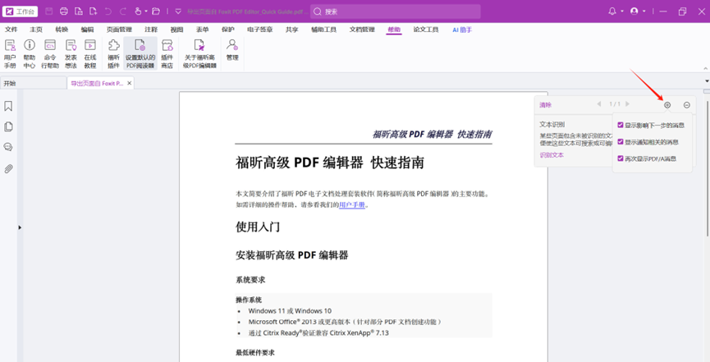
Task: Open the user account dropdown arrow
Action: click(644, 11)
